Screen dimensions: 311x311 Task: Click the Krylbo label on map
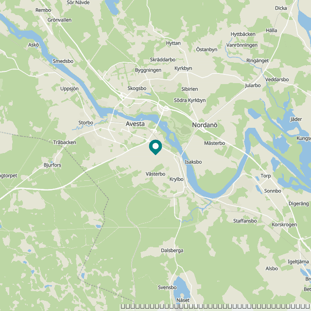[176, 179]
